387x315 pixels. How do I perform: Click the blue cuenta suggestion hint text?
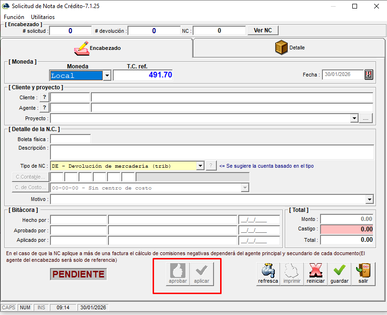(267, 166)
